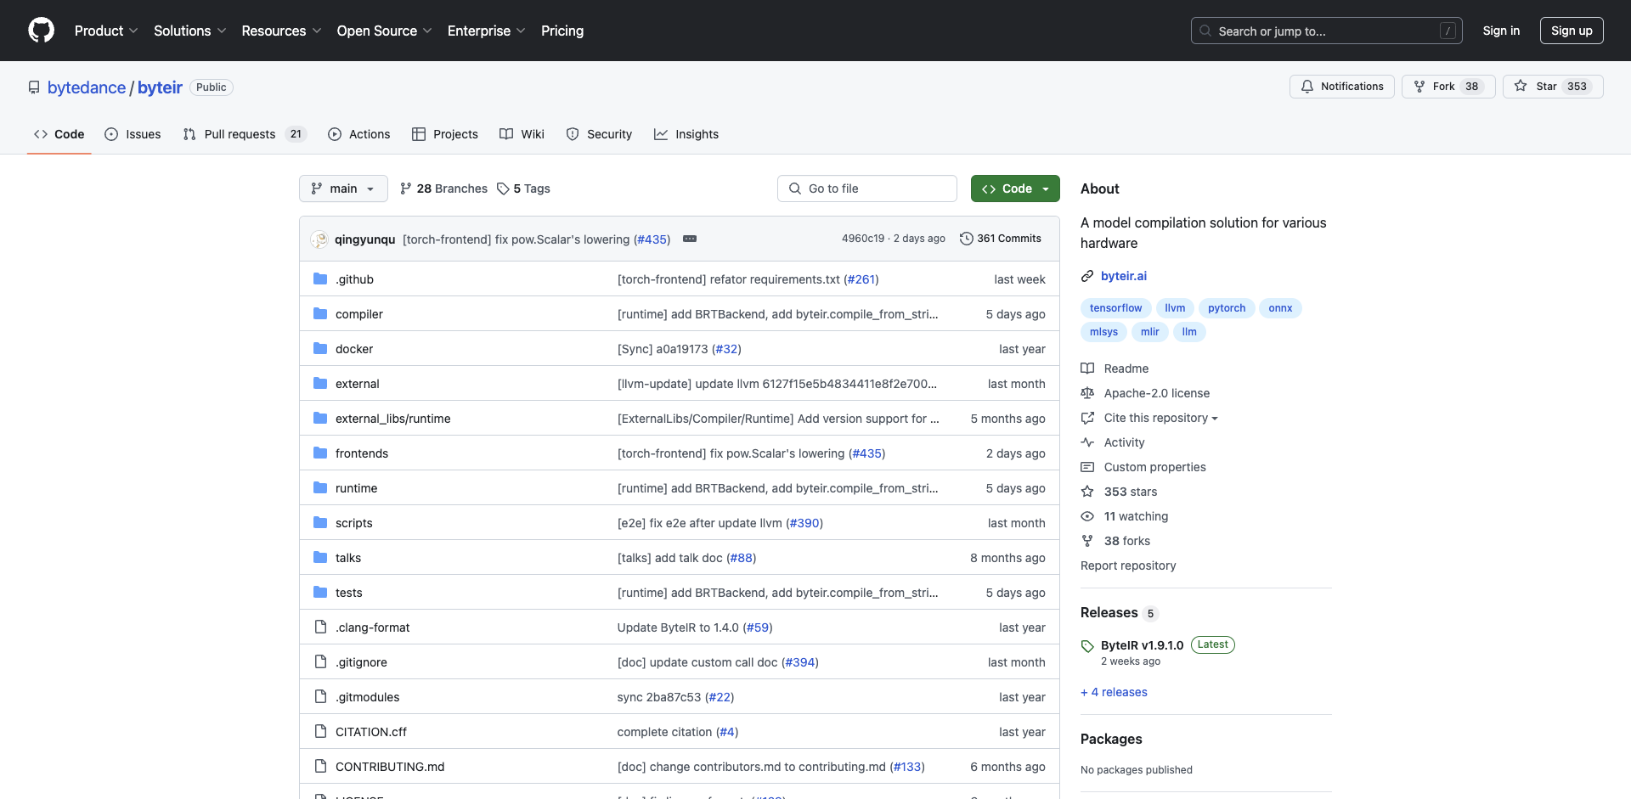Open the talks folder
1631x799 pixels.
(x=348, y=558)
